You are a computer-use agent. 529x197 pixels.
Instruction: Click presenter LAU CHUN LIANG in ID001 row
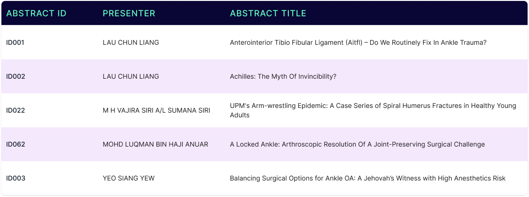[131, 43]
